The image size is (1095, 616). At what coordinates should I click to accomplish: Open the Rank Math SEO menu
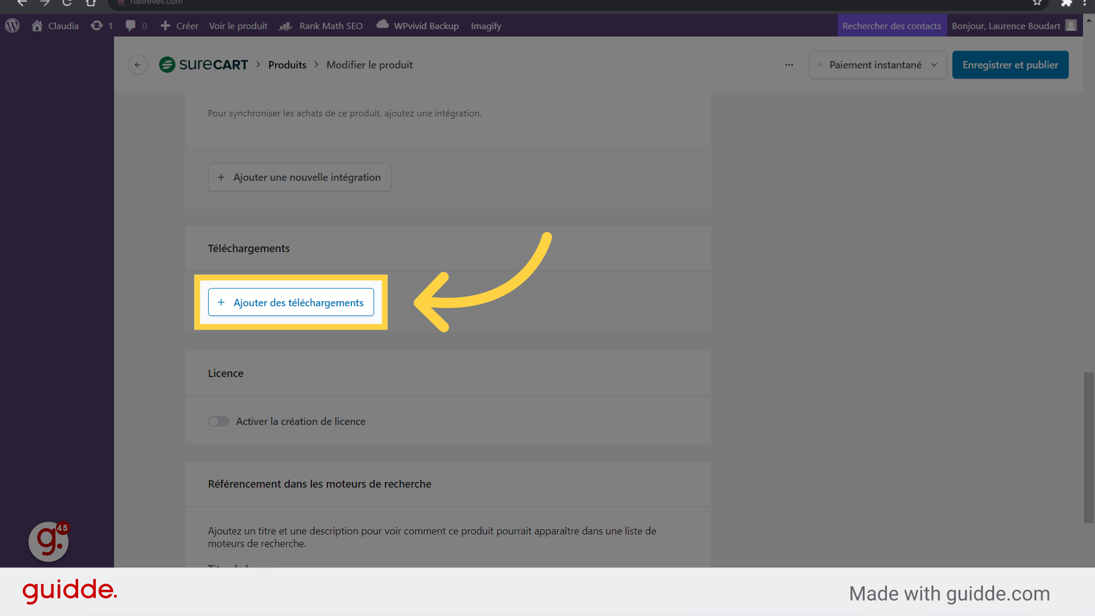(x=321, y=26)
